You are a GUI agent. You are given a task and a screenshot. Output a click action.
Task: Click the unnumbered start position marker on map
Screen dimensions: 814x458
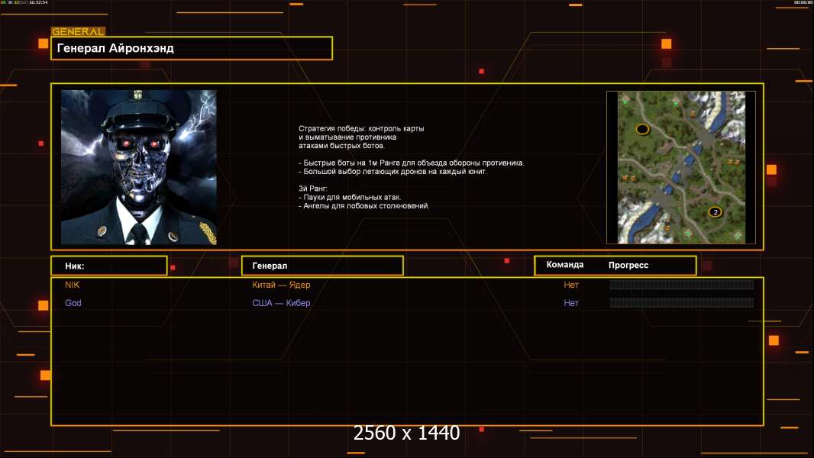click(x=642, y=129)
